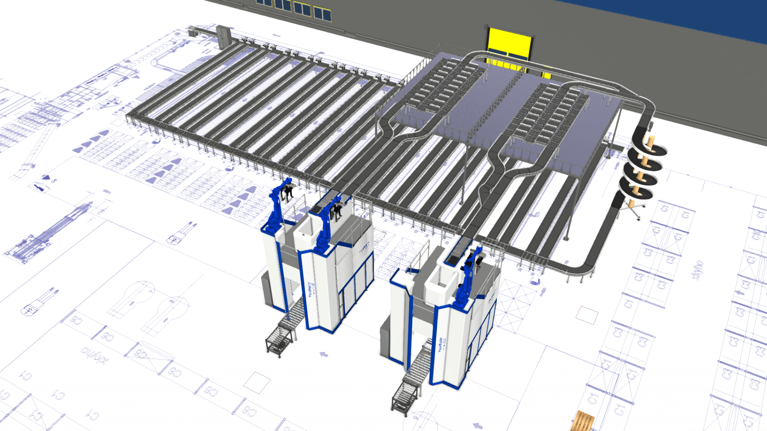The height and width of the screenshot is (431, 767).
Task: Click a dark window on the top-left factory wall
Action: 300,8
